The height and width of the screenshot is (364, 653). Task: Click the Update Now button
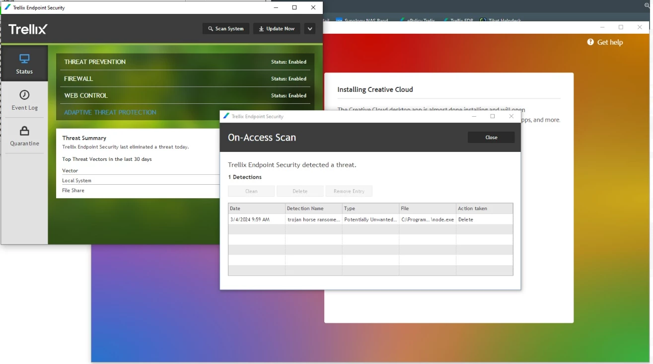click(277, 29)
